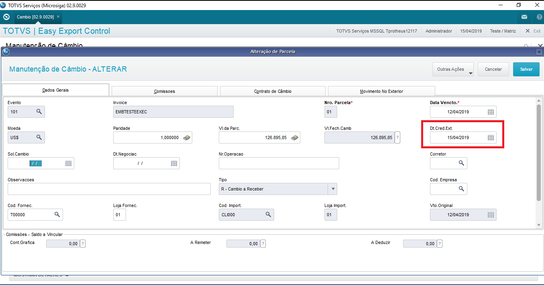Click help mark beside Cont.Grafica value
This screenshot has height=285, width=544.
coord(83,243)
